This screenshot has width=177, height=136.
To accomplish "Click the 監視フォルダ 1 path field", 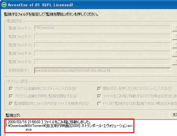I will pos(102,28).
